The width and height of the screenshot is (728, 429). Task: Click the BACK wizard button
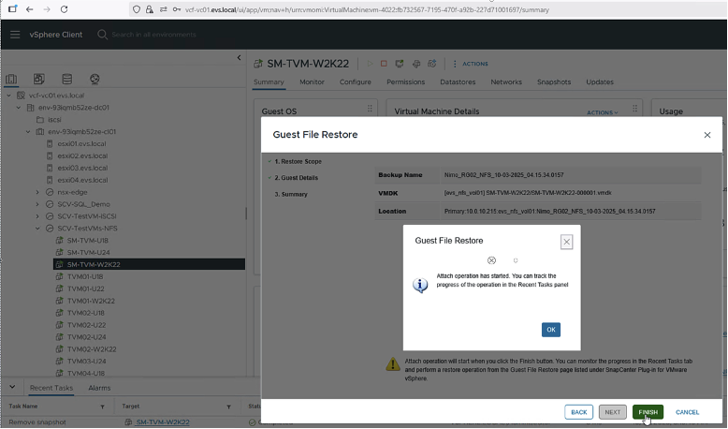[x=578, y=412]
